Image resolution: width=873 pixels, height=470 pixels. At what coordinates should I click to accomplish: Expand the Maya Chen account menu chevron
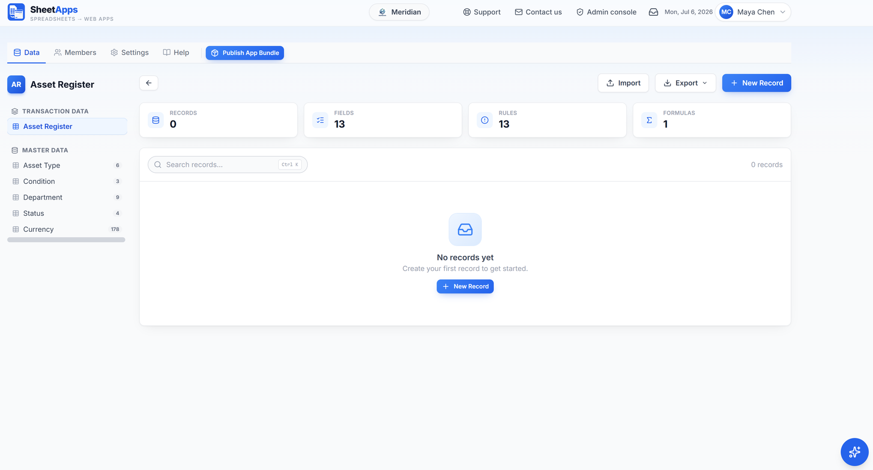coord(782,12)
